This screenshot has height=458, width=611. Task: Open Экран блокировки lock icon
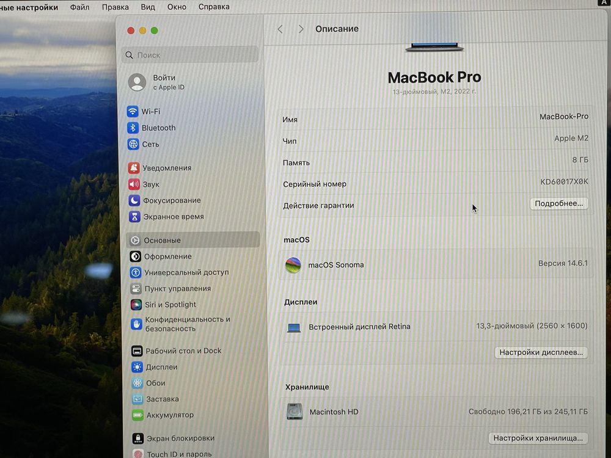pos(138,438)
